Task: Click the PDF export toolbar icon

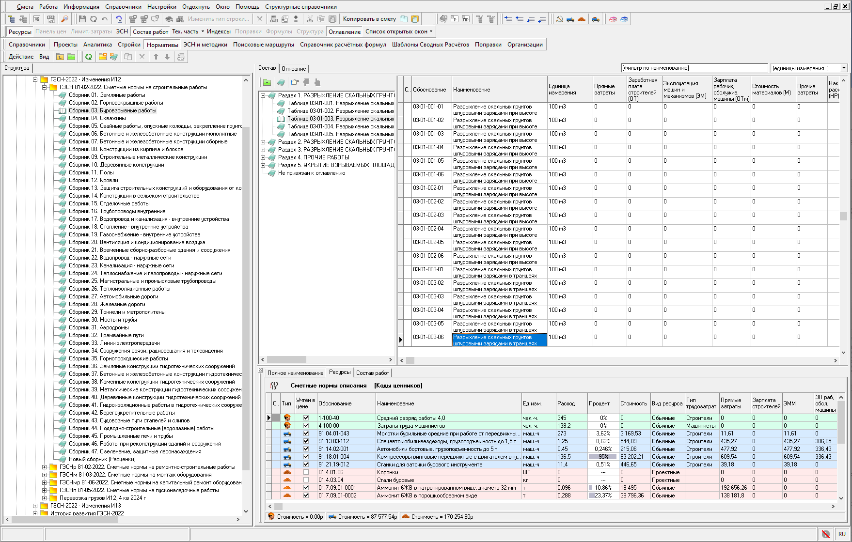Action: pyautogui.click(x=50, y=19)
